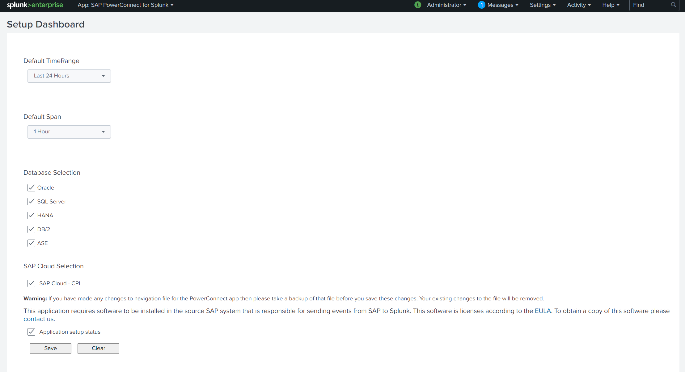Toggle Application setup status checkbox
Screen dimensions: 685x372
tap(31, 332)
